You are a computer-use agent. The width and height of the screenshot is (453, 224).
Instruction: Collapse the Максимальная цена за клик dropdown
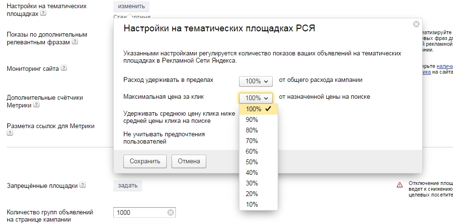[256, 98]
